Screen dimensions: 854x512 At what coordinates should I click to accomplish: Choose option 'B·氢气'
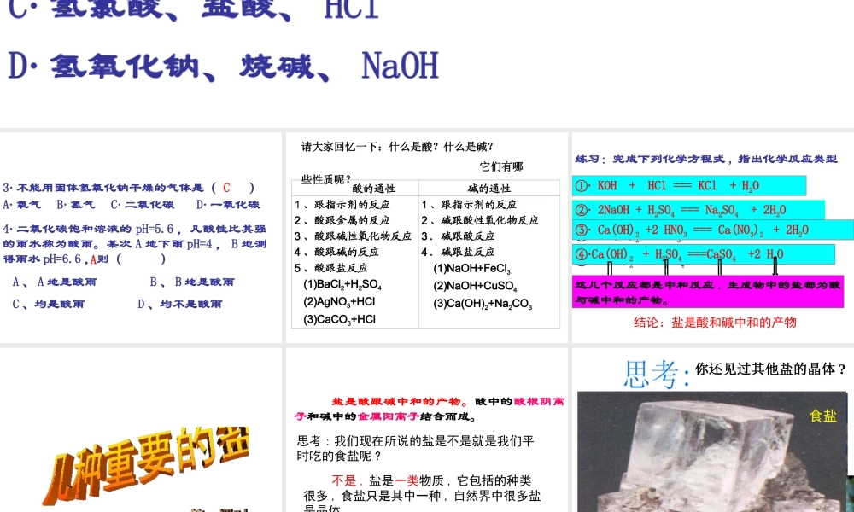coord(76,205)
